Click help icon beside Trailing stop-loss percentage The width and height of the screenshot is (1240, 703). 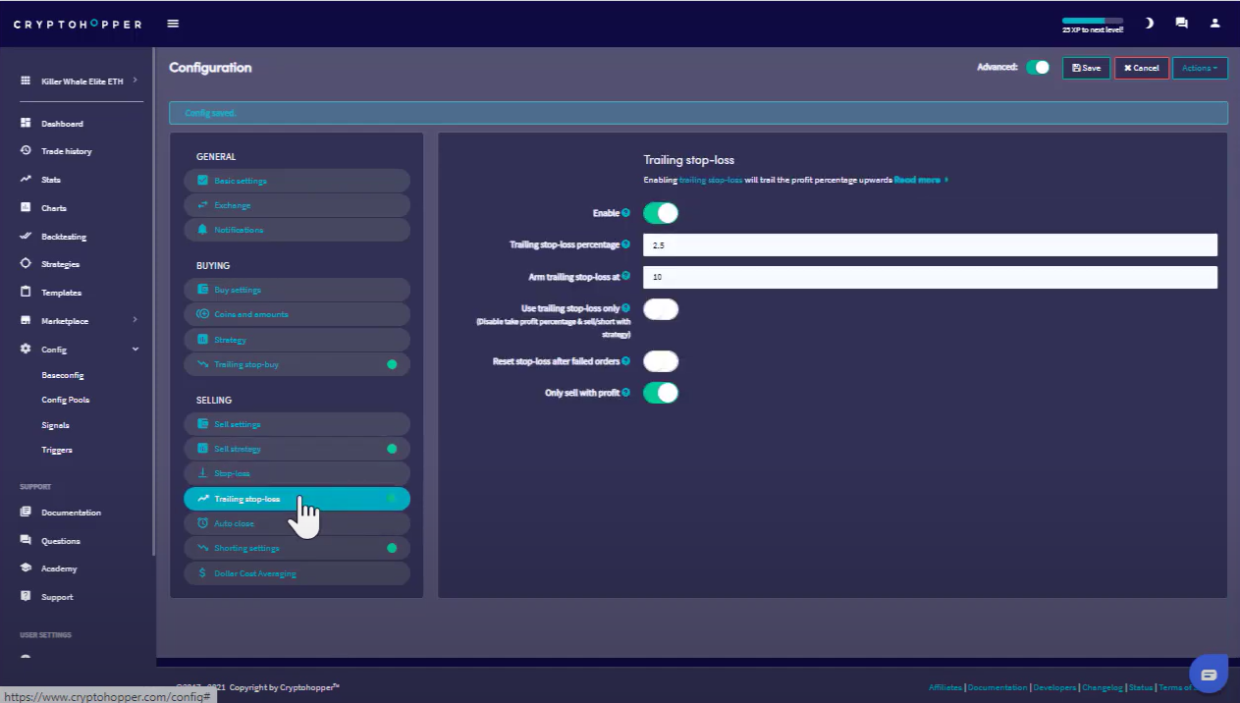point(626,244)
